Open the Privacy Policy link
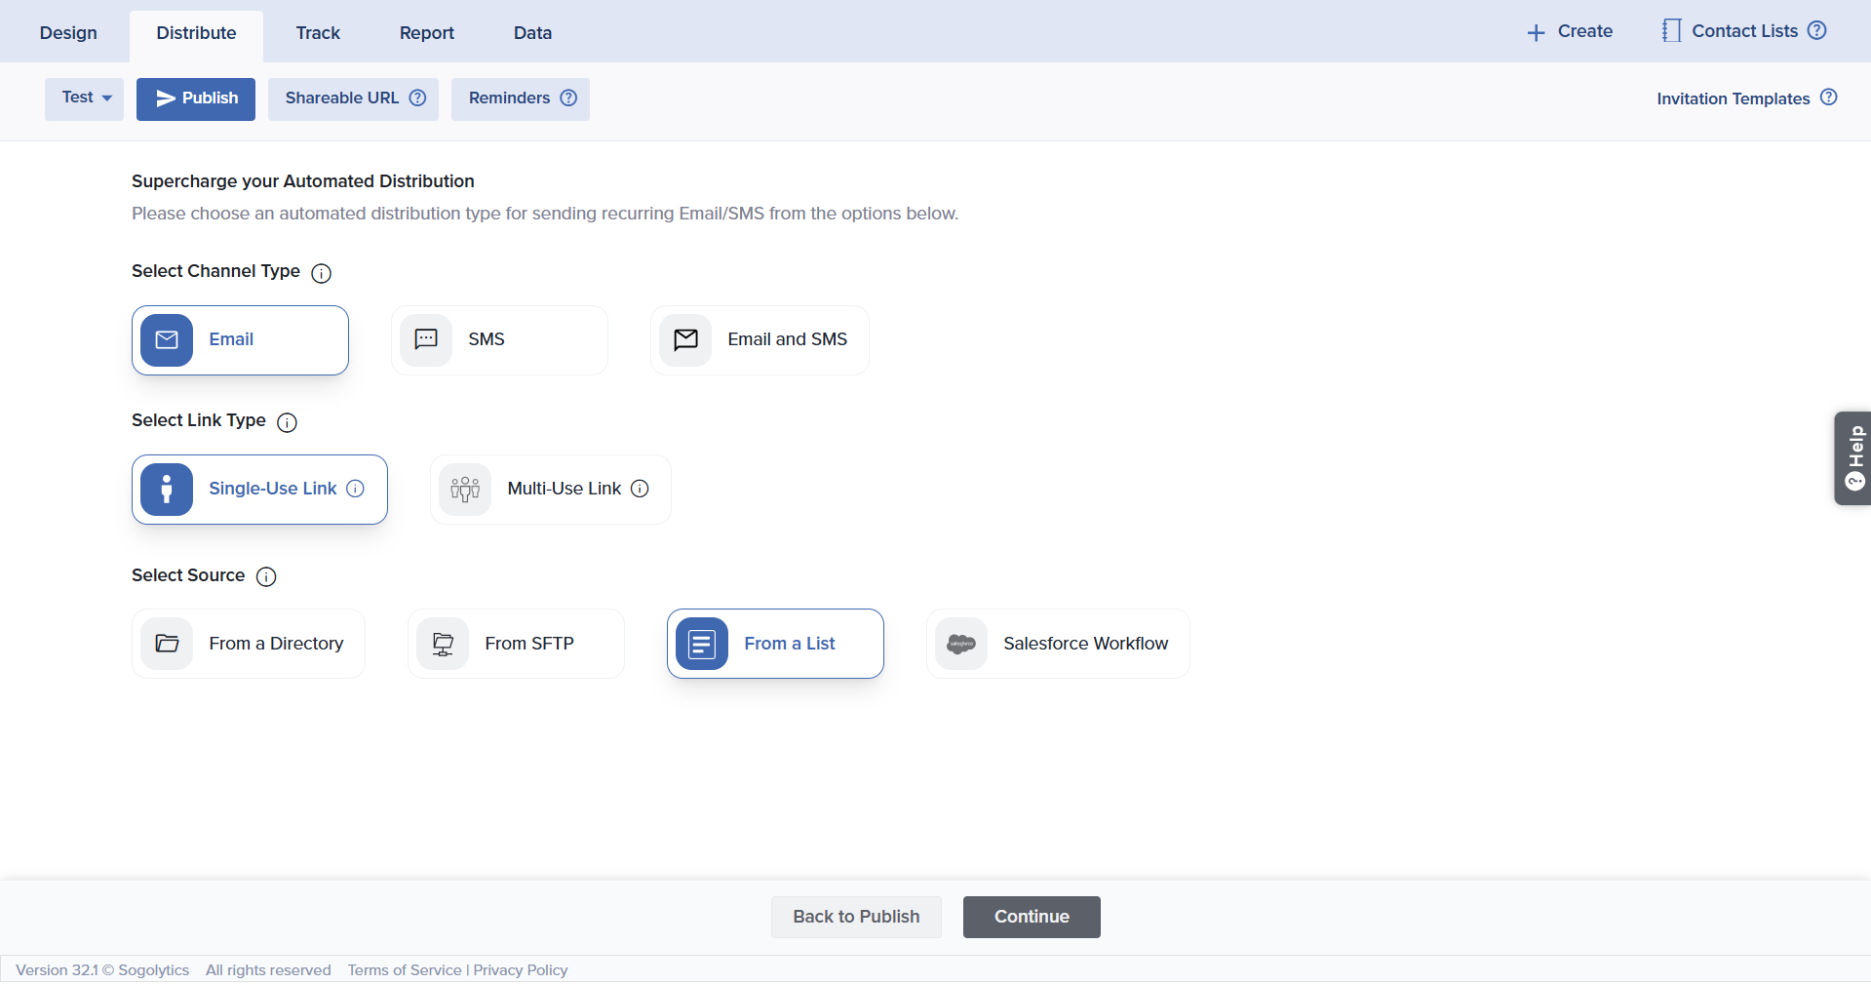 520,970
